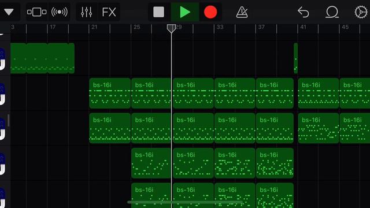Undo the last action

(303, 12)
